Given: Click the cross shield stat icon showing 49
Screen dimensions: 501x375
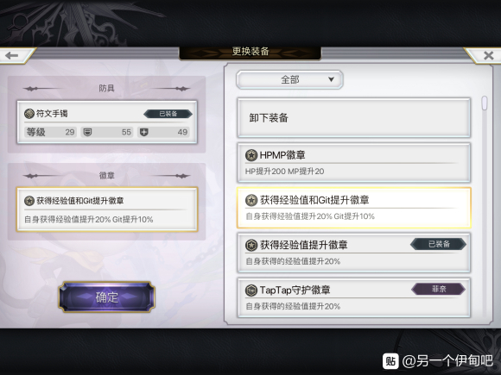Looking at the screenshot, I should (144, 132).
